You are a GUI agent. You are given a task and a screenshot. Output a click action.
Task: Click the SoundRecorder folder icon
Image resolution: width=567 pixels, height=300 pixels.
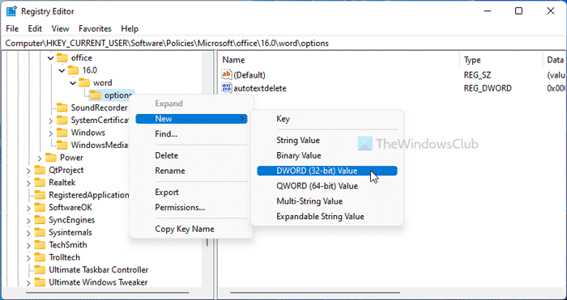pyautogui.click(x=62, y=108)
